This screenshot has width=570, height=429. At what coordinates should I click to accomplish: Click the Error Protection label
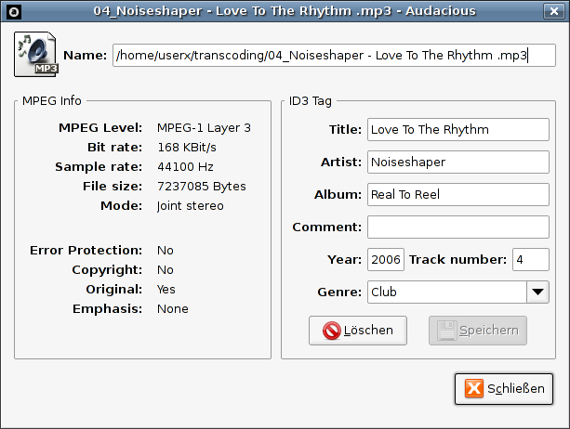point(86,251)
